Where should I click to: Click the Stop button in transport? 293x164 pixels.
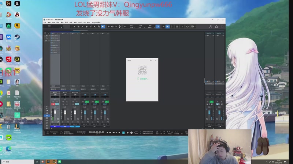123,133
